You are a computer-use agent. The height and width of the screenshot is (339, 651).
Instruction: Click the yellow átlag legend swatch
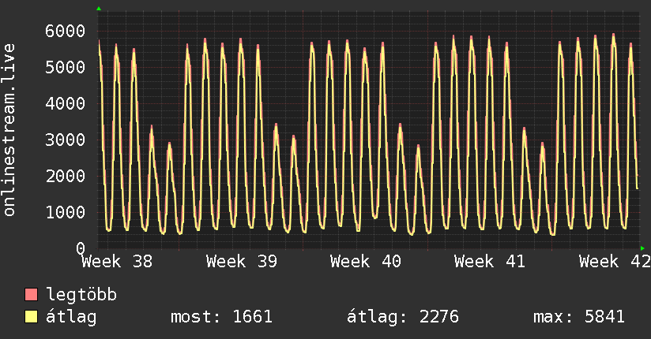[x=31, y=317]
